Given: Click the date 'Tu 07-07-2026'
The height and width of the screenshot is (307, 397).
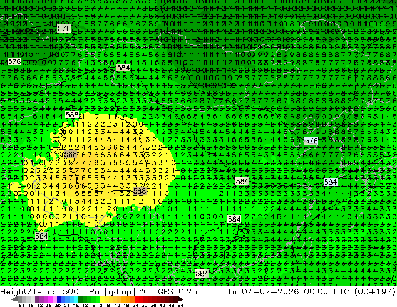Looking at the screenshot, I should click(264, 291).
